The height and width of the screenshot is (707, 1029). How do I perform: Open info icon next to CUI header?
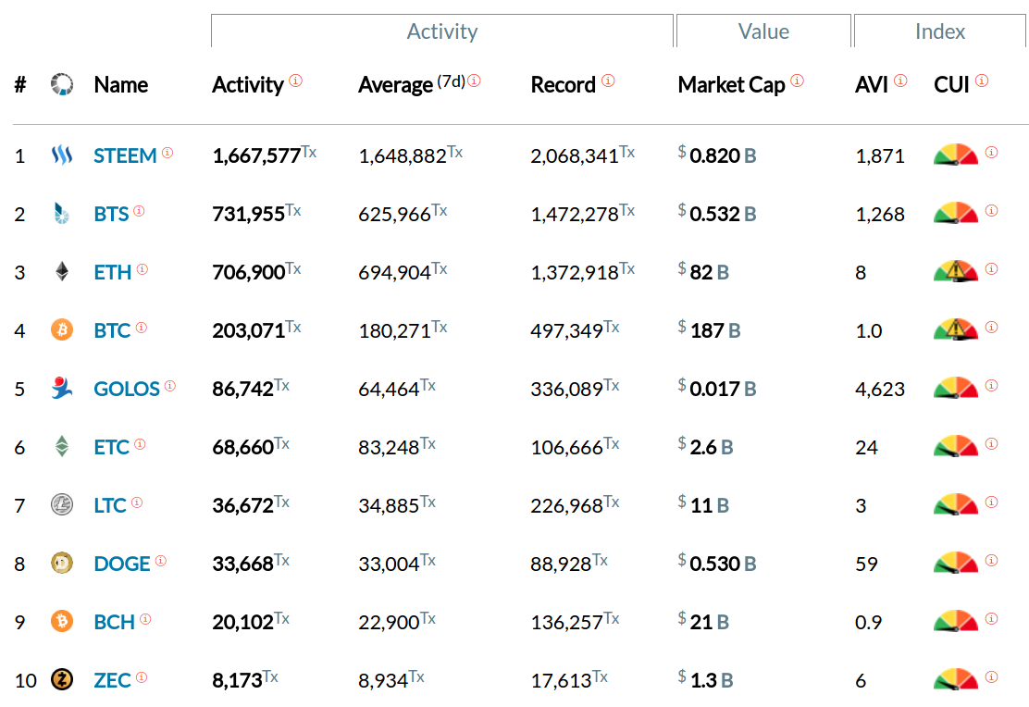tap(982, 81)
